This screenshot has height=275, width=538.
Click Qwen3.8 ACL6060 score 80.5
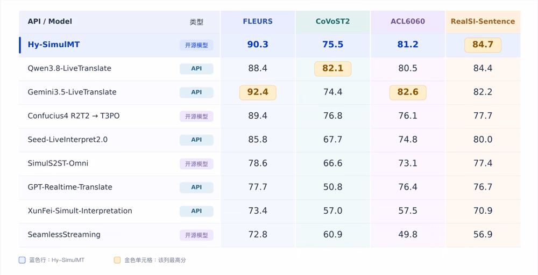pos(408,68)
